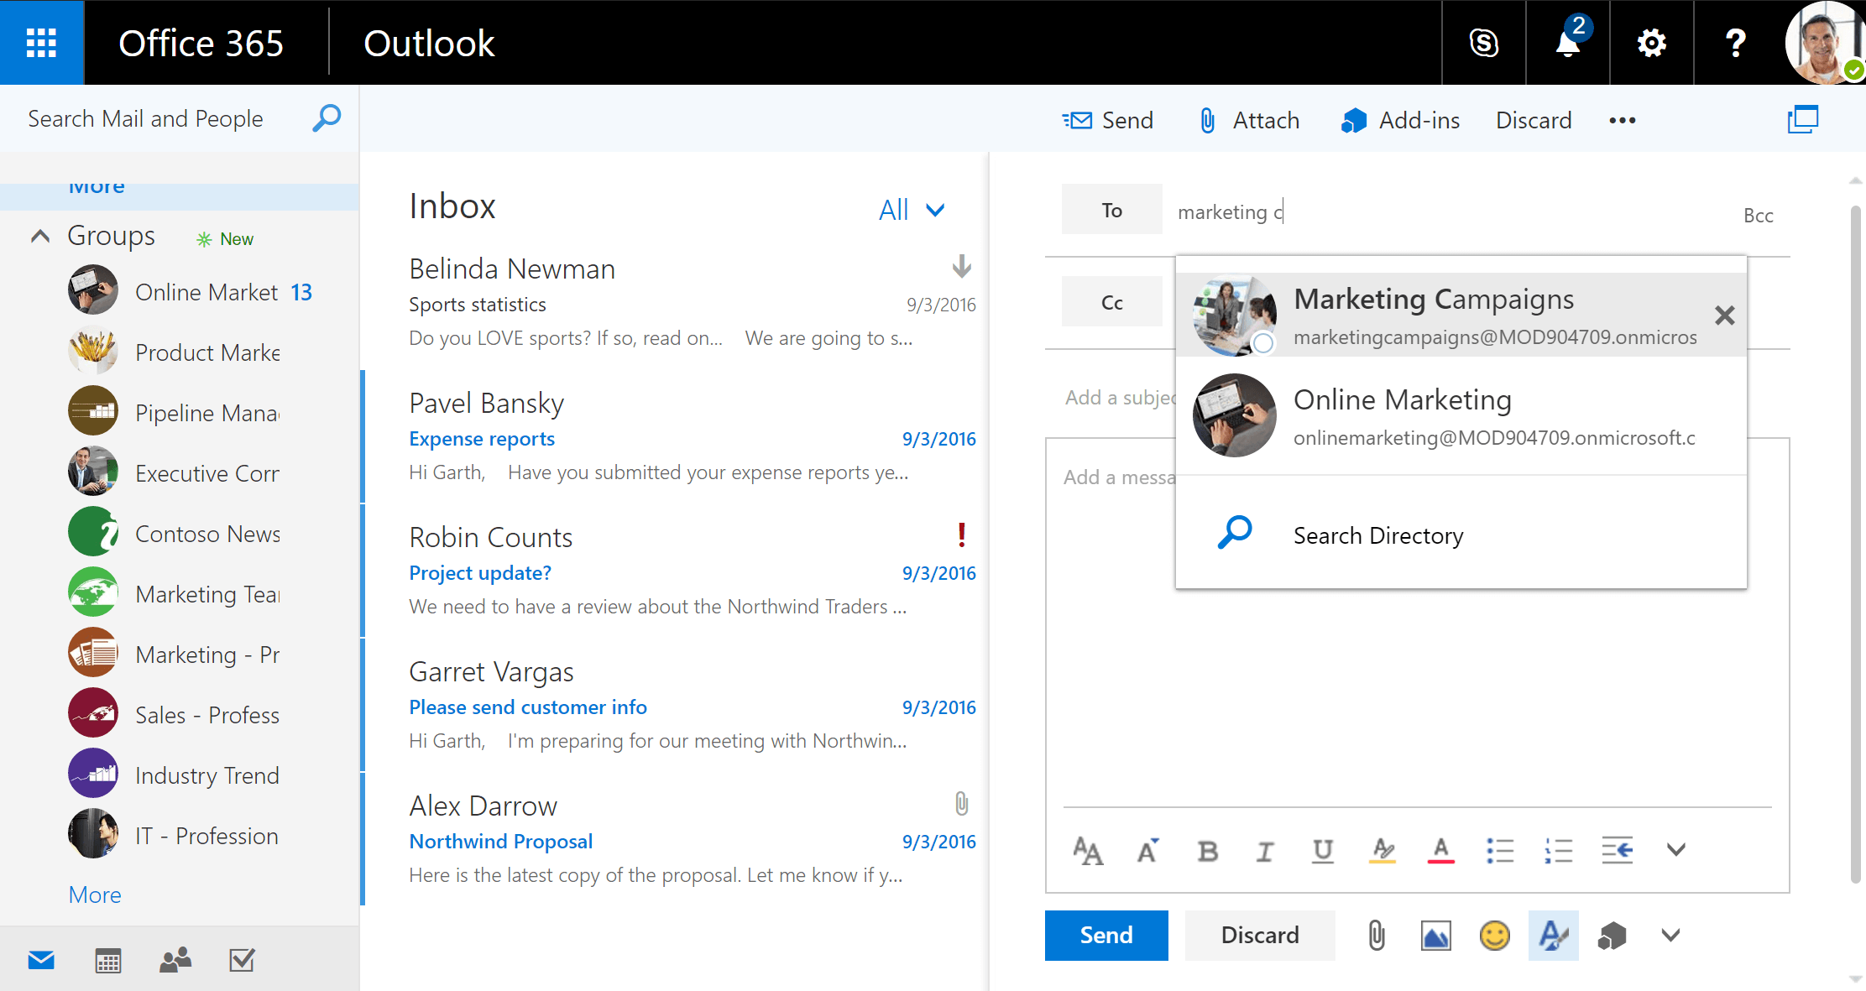
Task: Toggle underline formatting in the message
Action: click(1323, 851)
